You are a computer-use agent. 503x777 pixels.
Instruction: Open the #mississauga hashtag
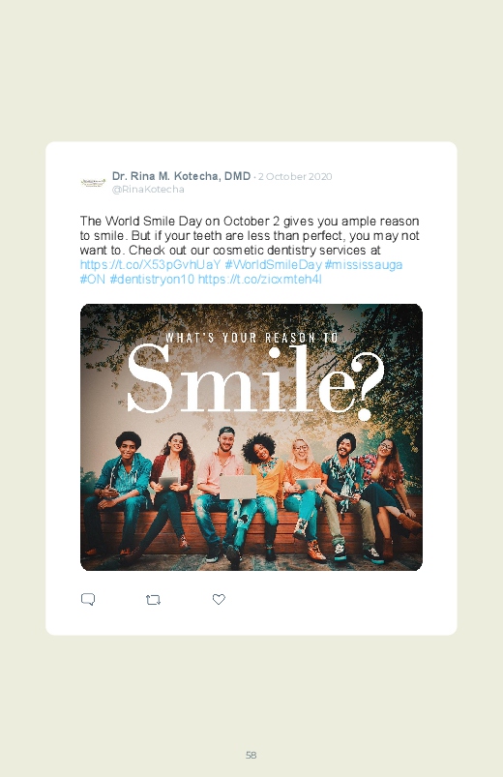[364, 264]
